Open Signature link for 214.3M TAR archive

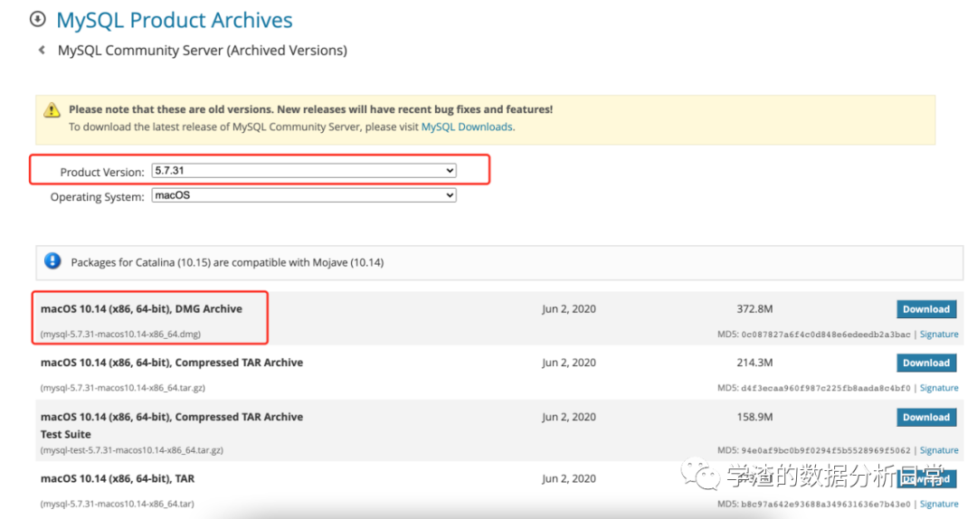[939, 388]
